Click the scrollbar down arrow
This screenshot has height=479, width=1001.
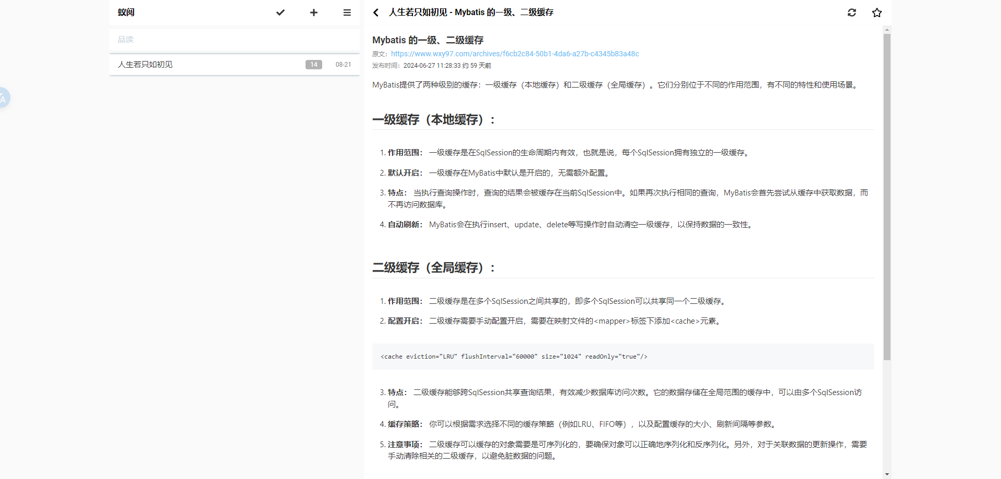[887, 474]
